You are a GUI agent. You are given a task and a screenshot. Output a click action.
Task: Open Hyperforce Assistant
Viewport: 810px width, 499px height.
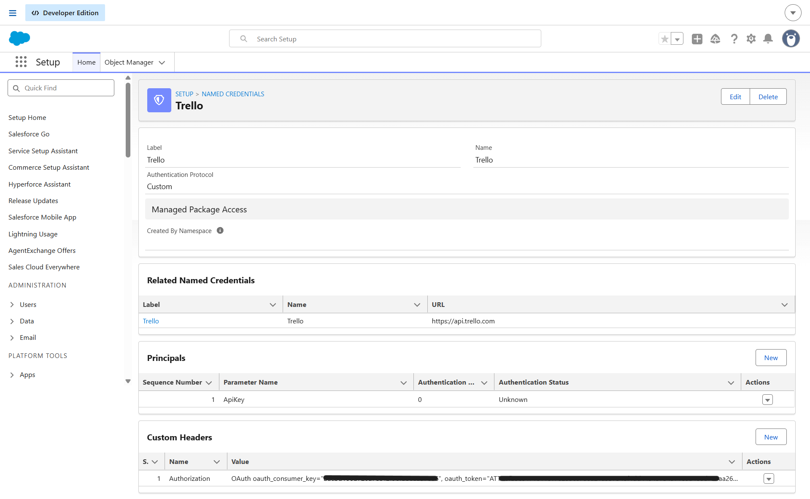40,184
